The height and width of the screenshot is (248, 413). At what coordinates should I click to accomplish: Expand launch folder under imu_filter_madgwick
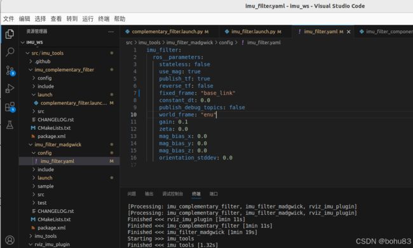(x=34, y=177)
